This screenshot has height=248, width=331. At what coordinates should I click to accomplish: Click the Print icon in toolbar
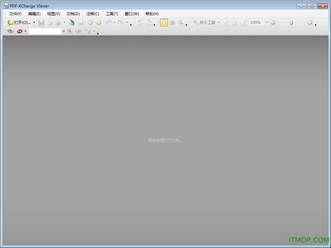[49, 23]
